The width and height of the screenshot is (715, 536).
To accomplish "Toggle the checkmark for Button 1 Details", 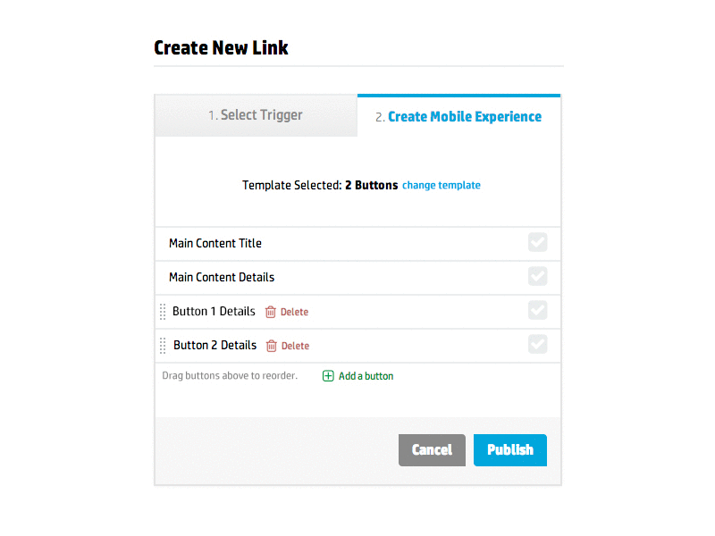I will 537,311.
